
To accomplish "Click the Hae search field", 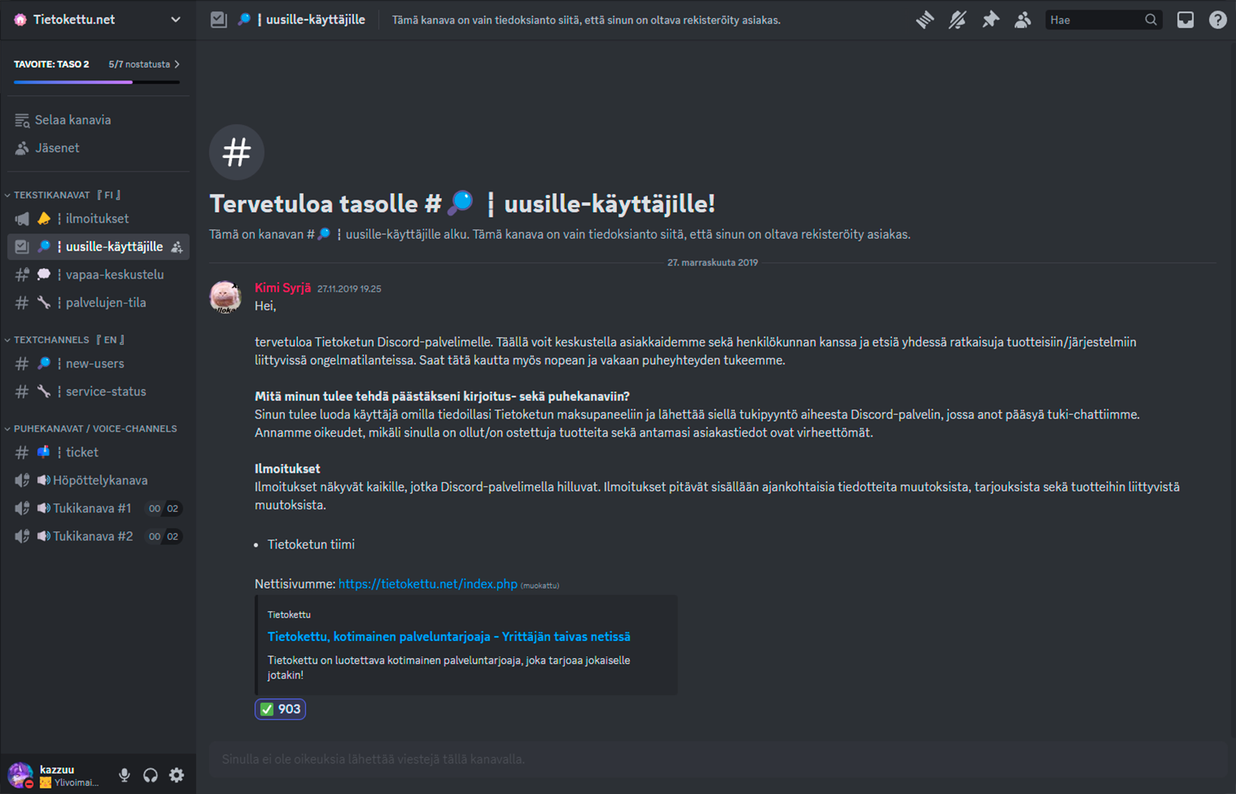I will (x=1095, y=20).
